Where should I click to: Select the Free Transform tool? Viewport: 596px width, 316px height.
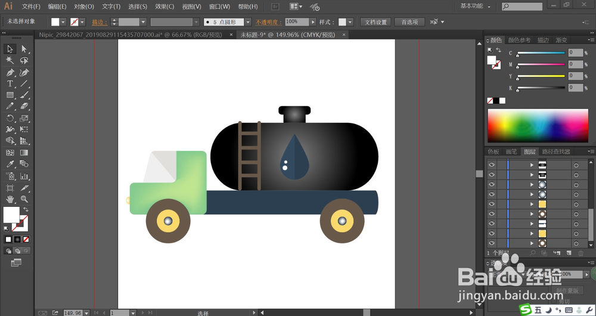24,129
